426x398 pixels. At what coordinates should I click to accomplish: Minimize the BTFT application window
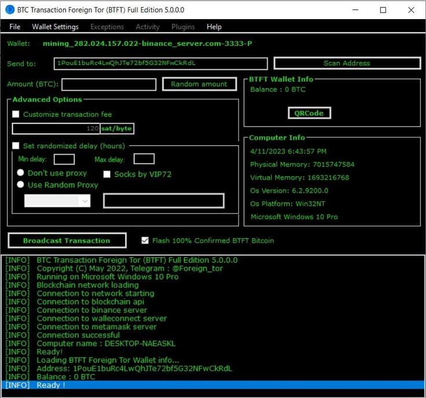coord(355,10)
